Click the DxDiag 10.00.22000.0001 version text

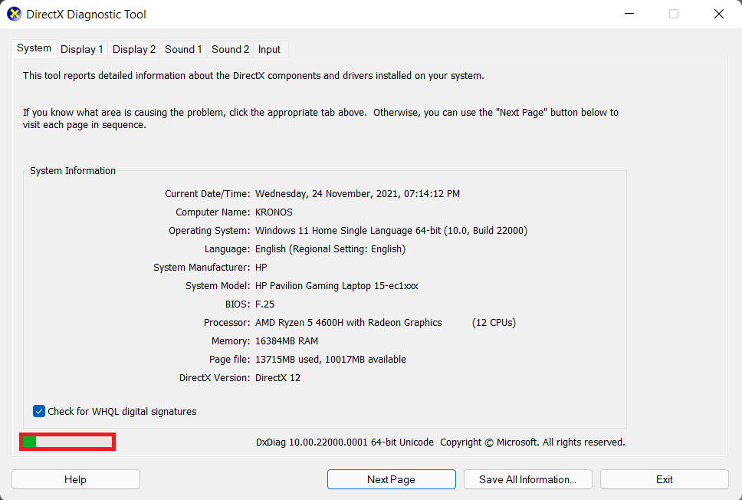coord(345,442)
